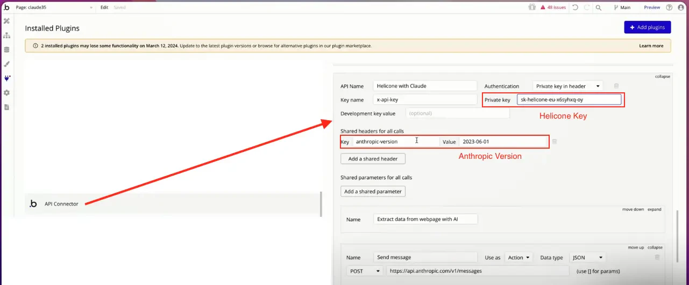Screen dimensions: 689x285
Task: Open the Styles tab brush icon
Action: point(6,64)
